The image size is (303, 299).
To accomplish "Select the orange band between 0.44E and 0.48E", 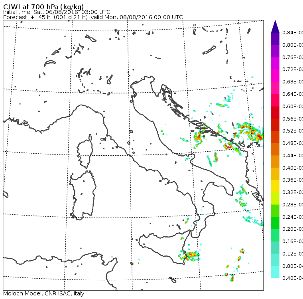I will coord(275,149).
